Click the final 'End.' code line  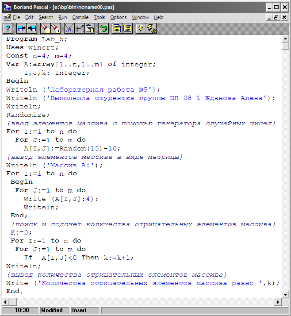(x=15, y=291)
